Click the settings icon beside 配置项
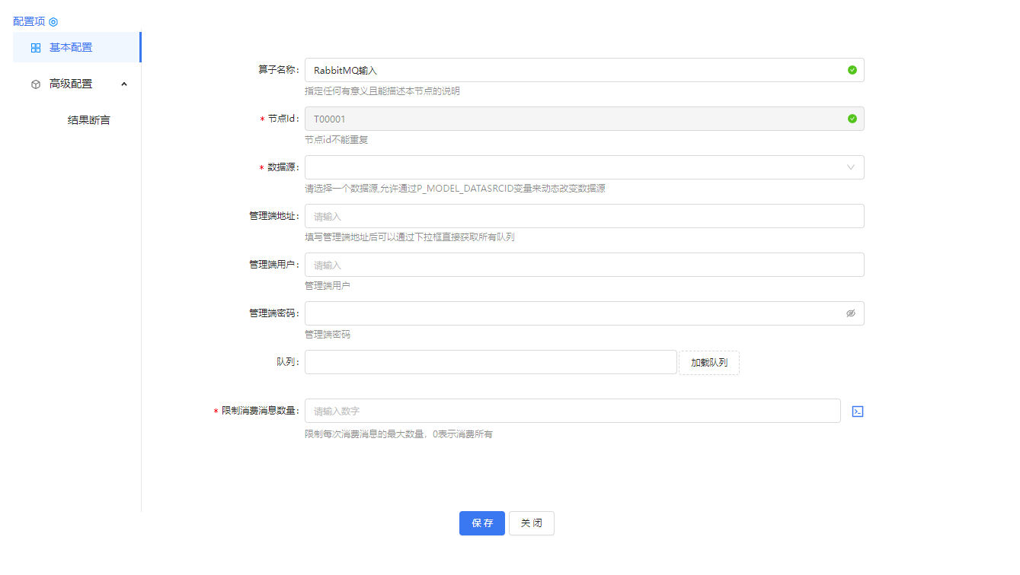Image resolution: width=1020 pixels, height=575 pixels. pyautogui.click(x=53, y=22)
